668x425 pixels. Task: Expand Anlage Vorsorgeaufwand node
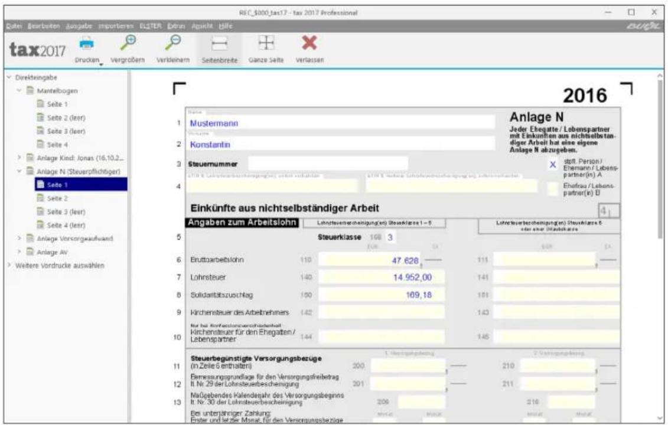19,238
